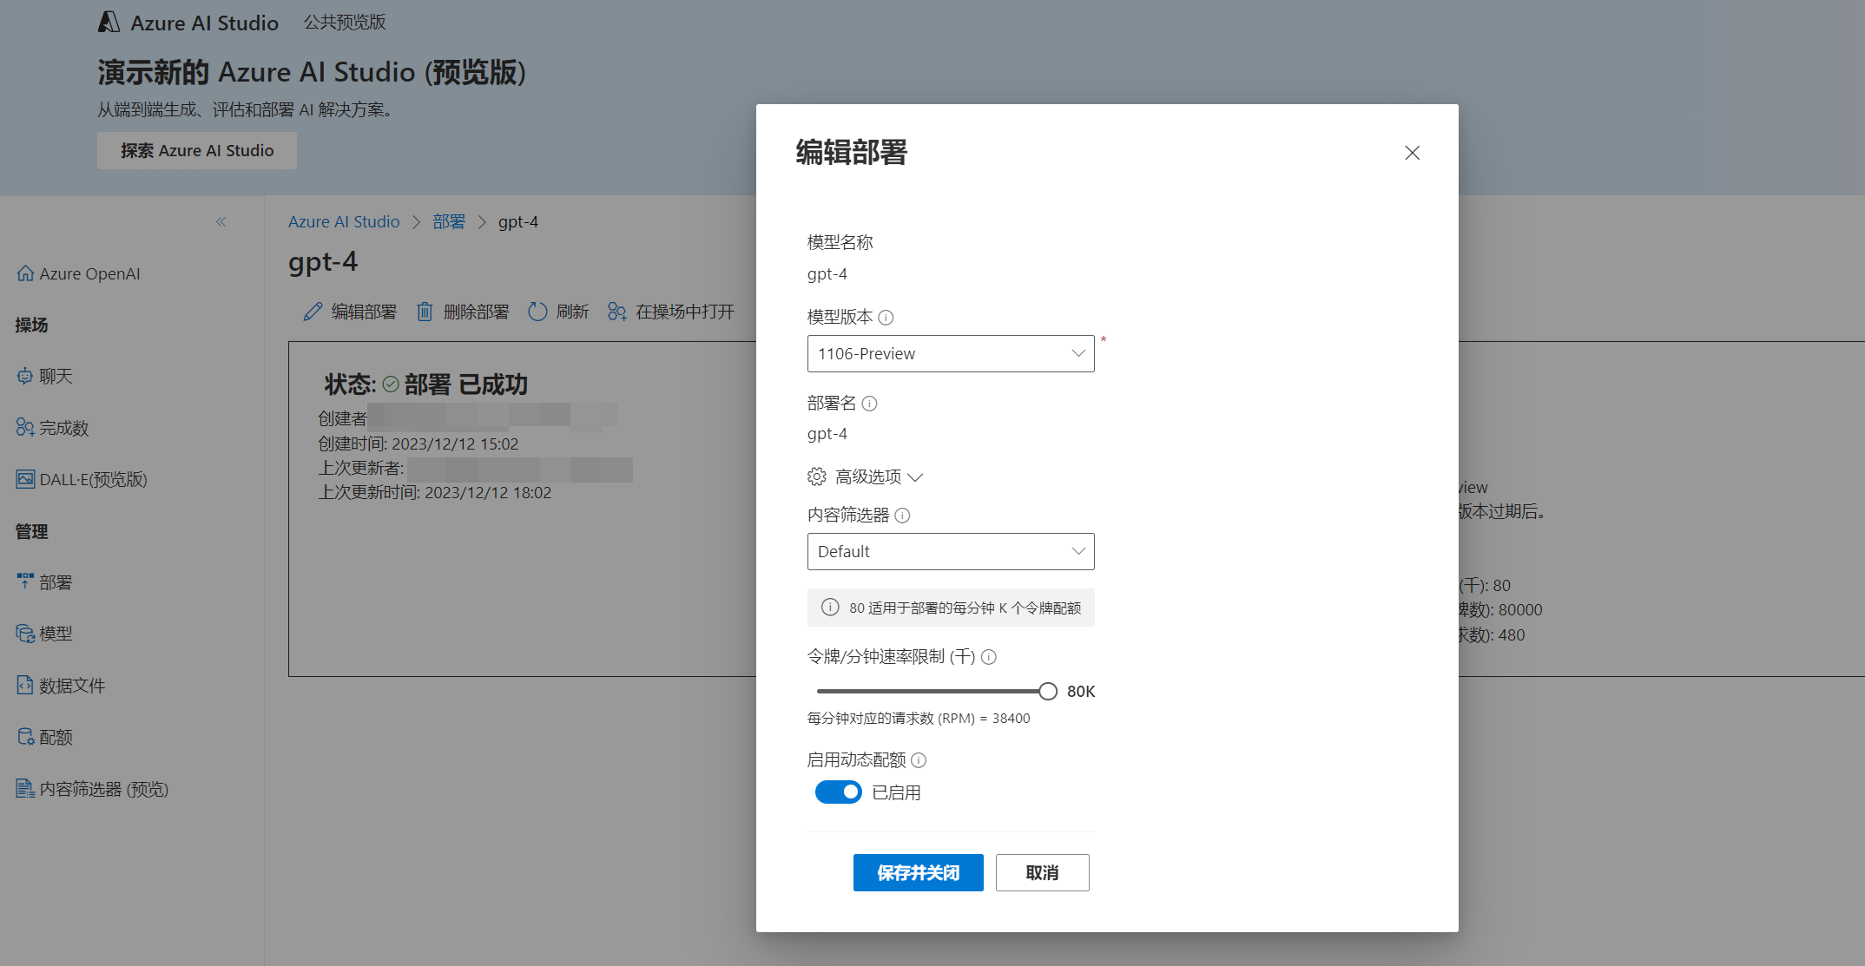Click the gear icon beside 高级选项
This screenshot has height=966, width=1865.
point(817,476)
